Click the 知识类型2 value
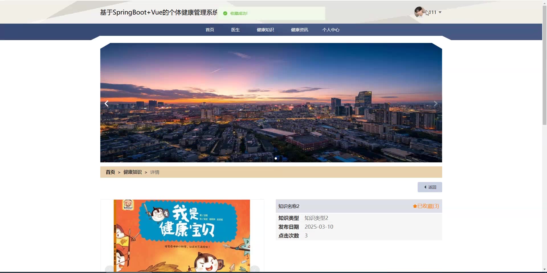The width and height of the screenshot is (547, 273). pyautogui.click(x=316, y=218)
